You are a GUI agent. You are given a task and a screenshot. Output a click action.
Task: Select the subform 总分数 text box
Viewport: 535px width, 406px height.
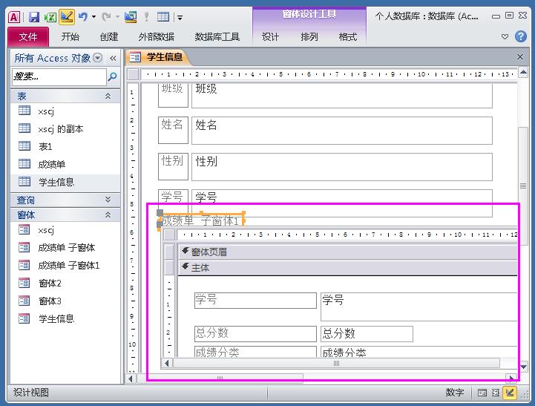367,334
